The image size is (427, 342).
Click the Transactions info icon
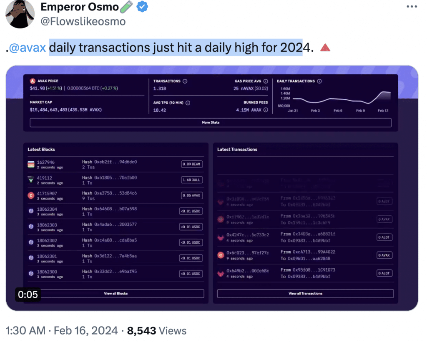click(185, 81)
